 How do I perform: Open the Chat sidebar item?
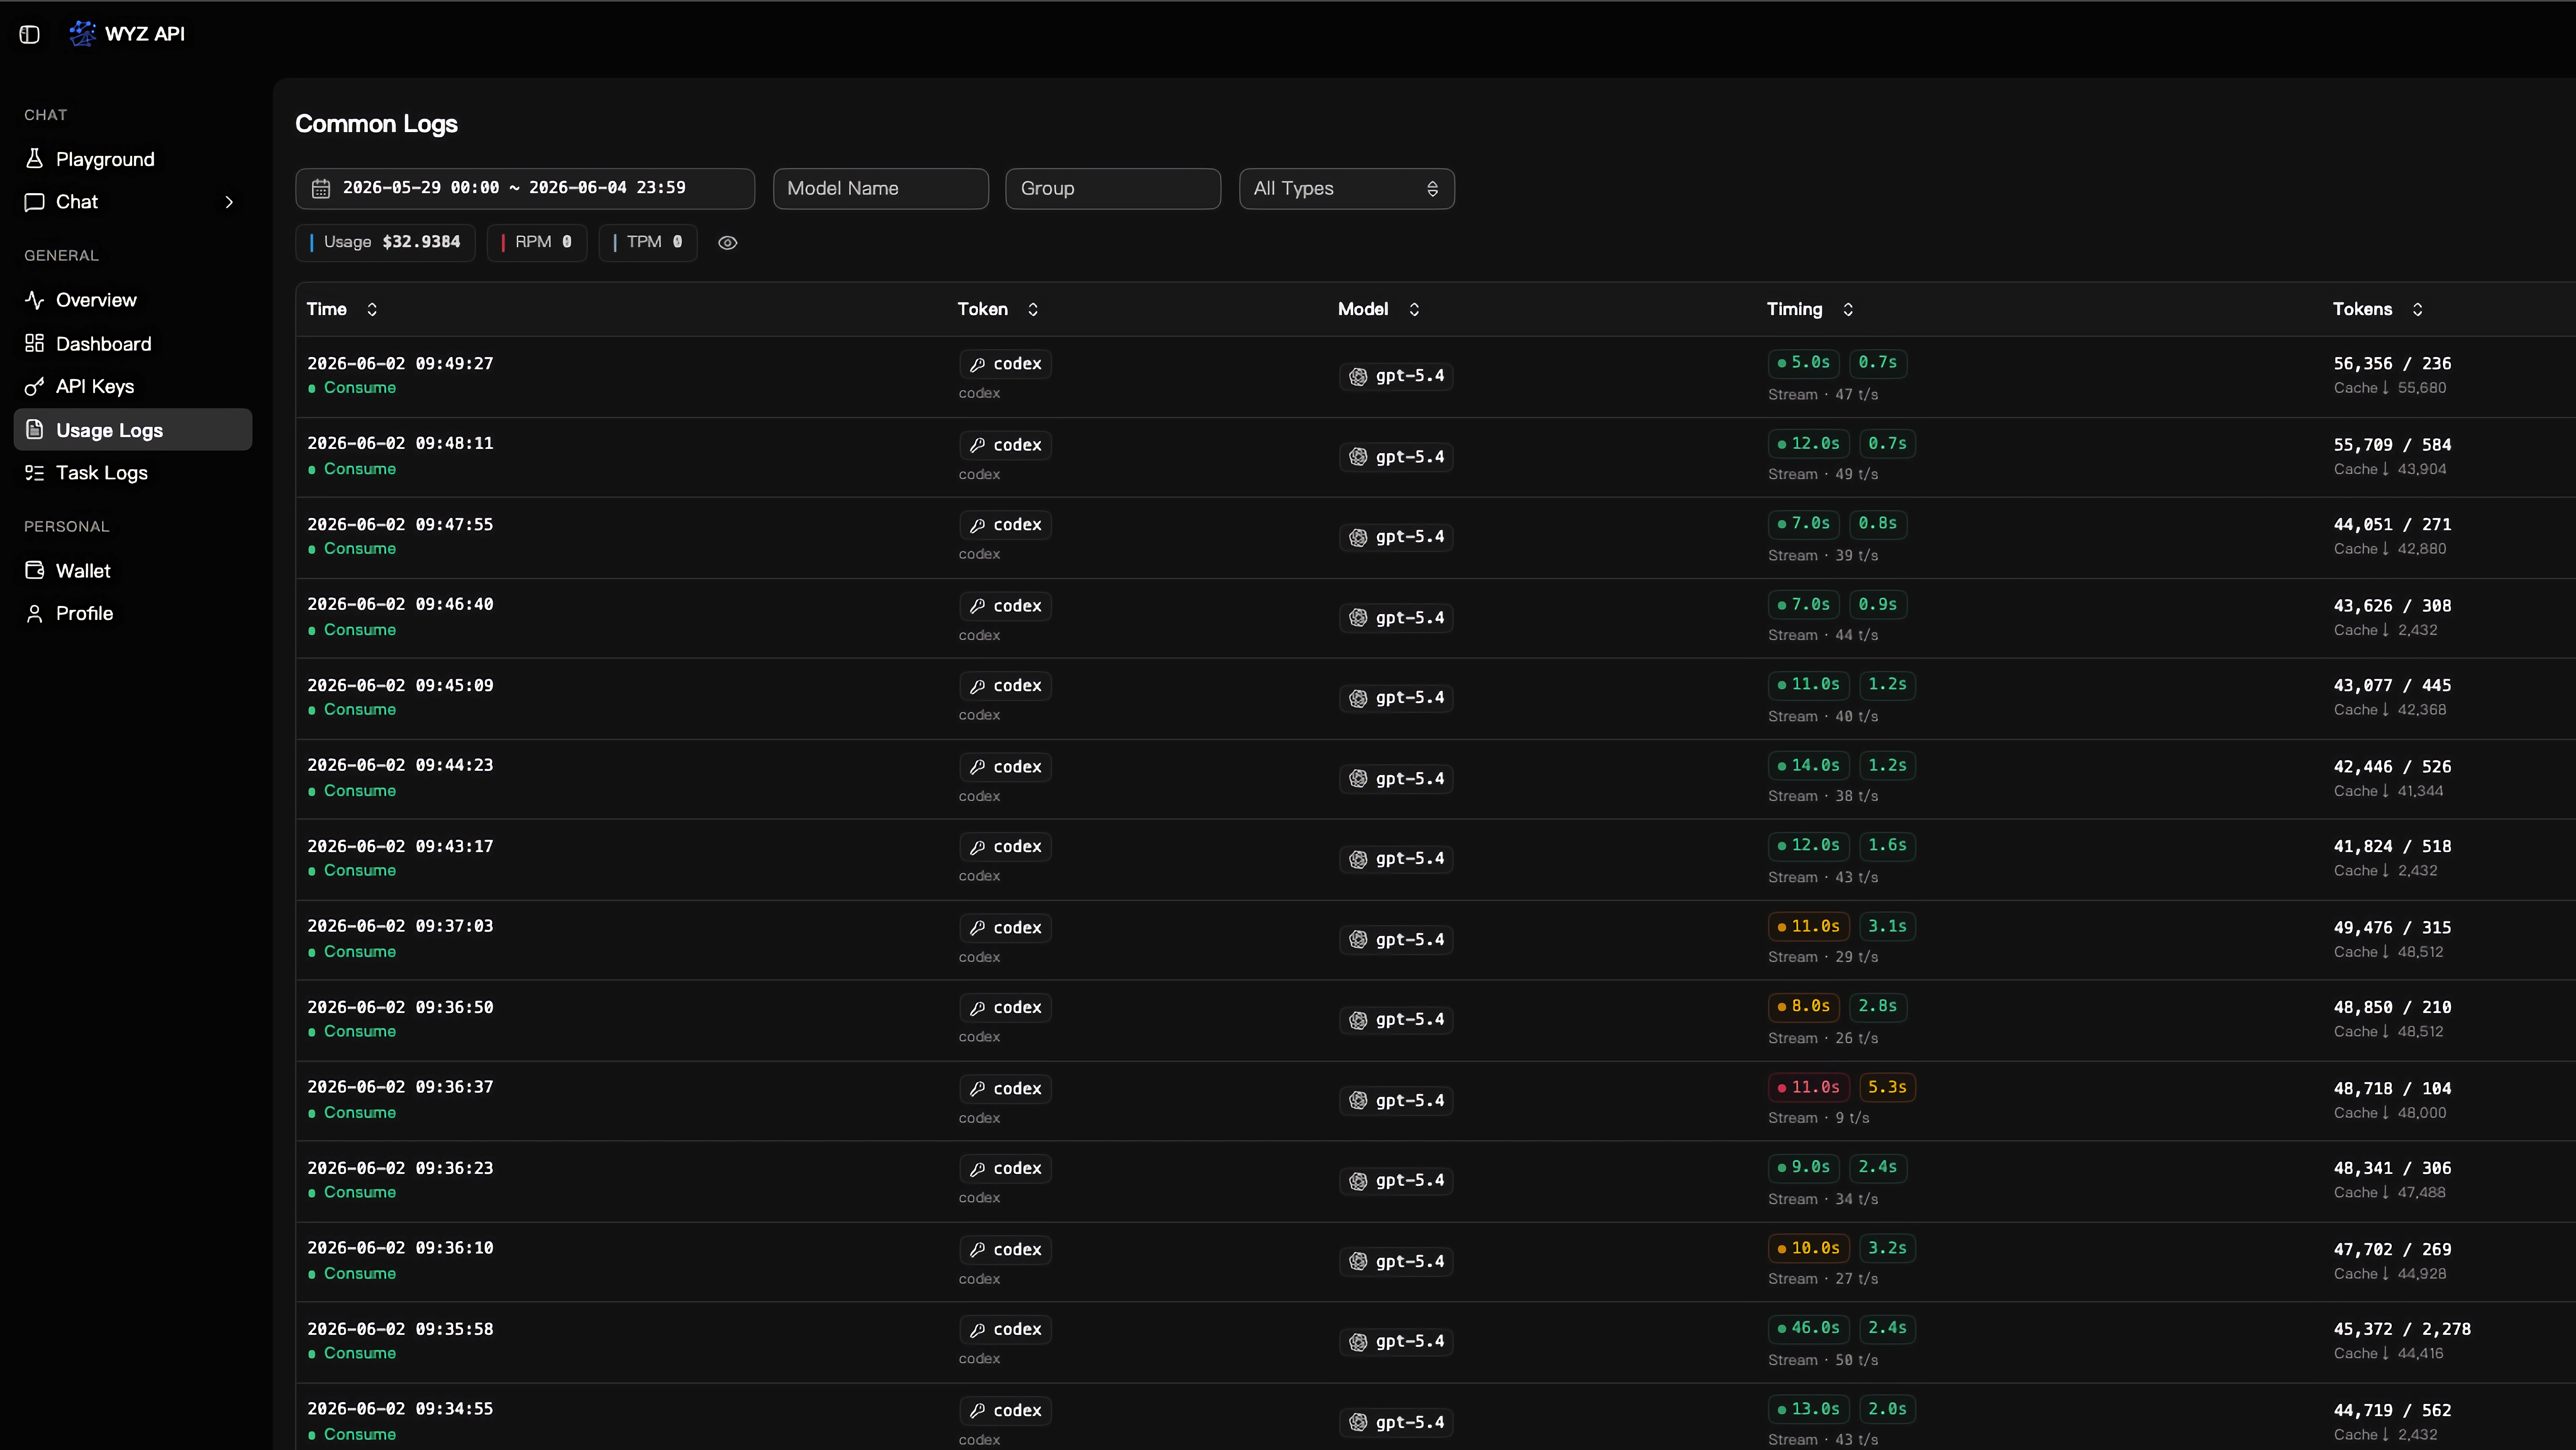[x=133, y=202]
